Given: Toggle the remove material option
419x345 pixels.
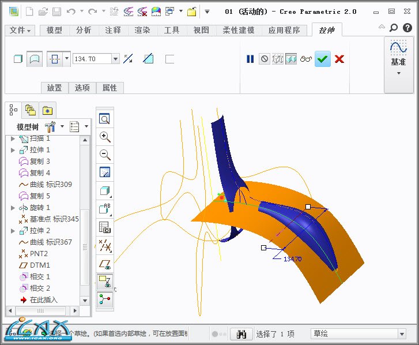Looking at the screenshot, I should click(x=148, y=58).
